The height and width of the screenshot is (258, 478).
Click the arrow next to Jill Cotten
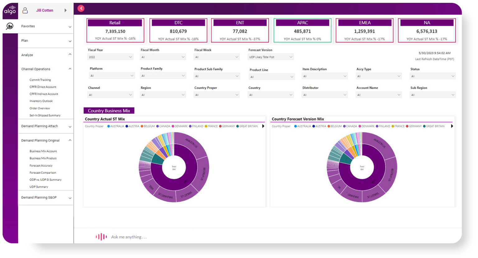[66, 10]
